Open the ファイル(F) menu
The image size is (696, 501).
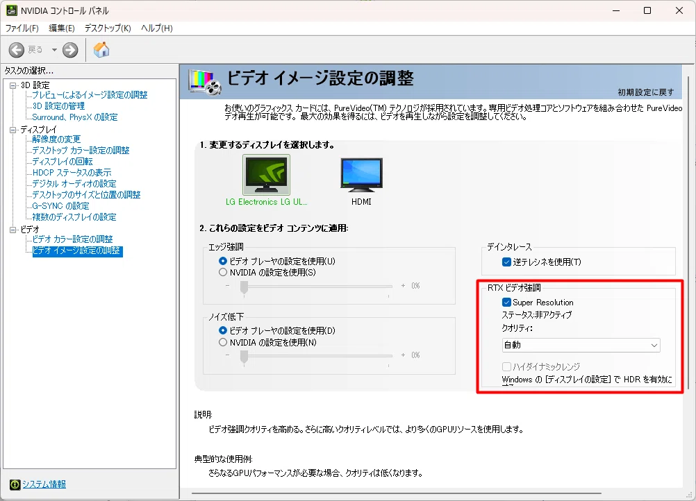pyautogui.click(x=22, y=28)
